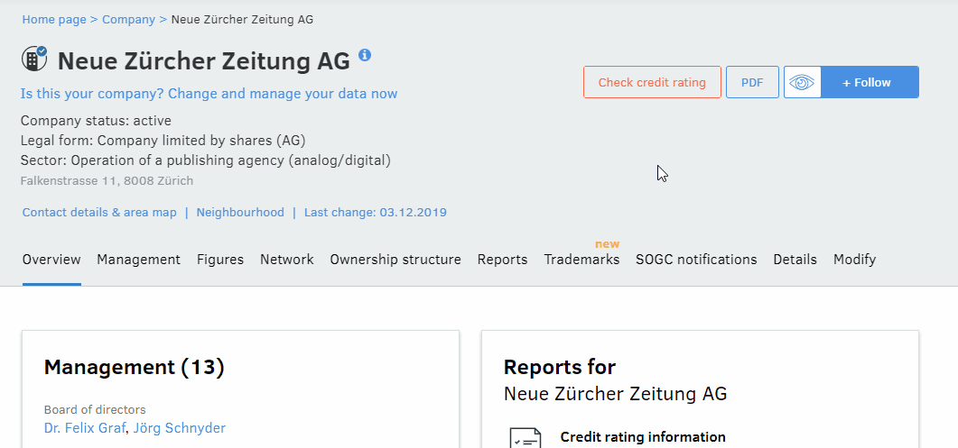Screen dimensions: 958x448
Task: Go to Ownership structure tab
Action: tap(395, 260)
